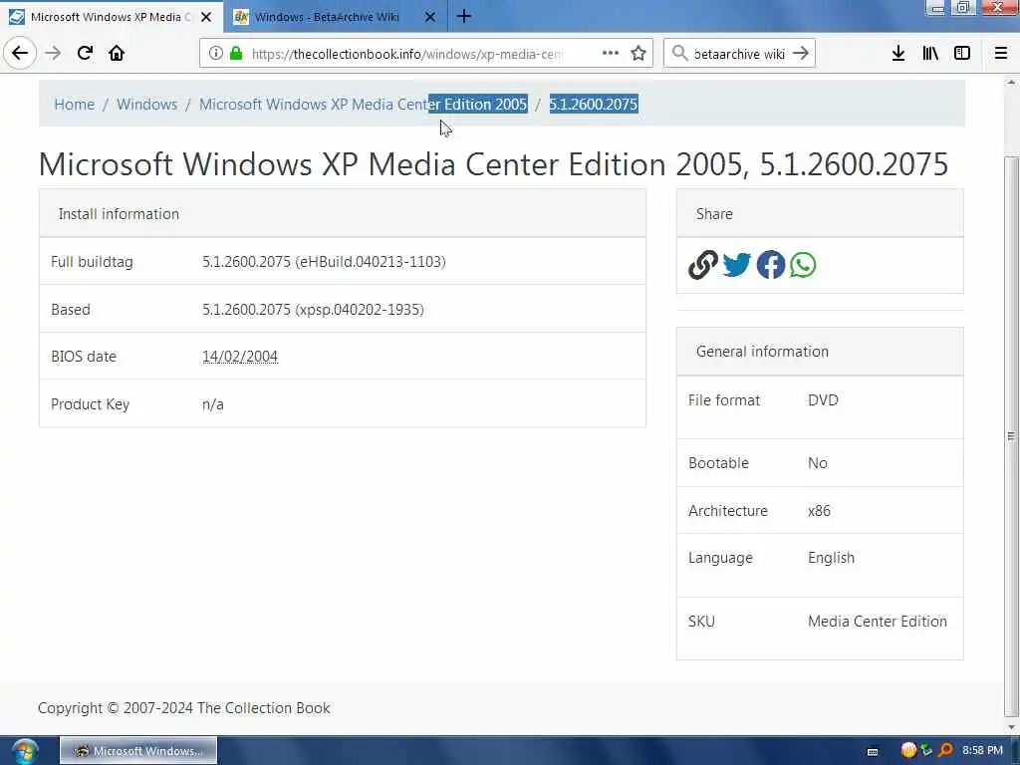The image size is (1020, 765).
Task: Close the Microsoft Windows XP Media tab
Action: (x=206, y=17)
